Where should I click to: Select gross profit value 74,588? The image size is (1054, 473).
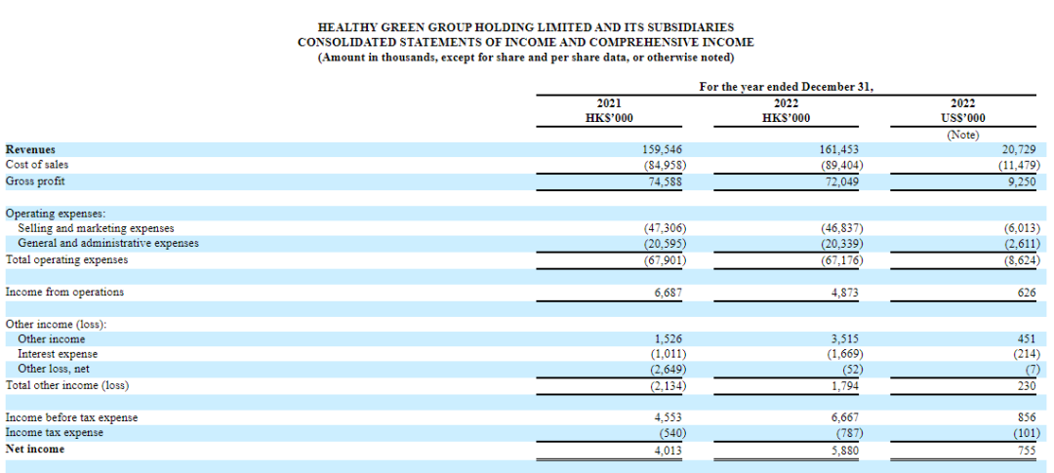coord(666,181)
